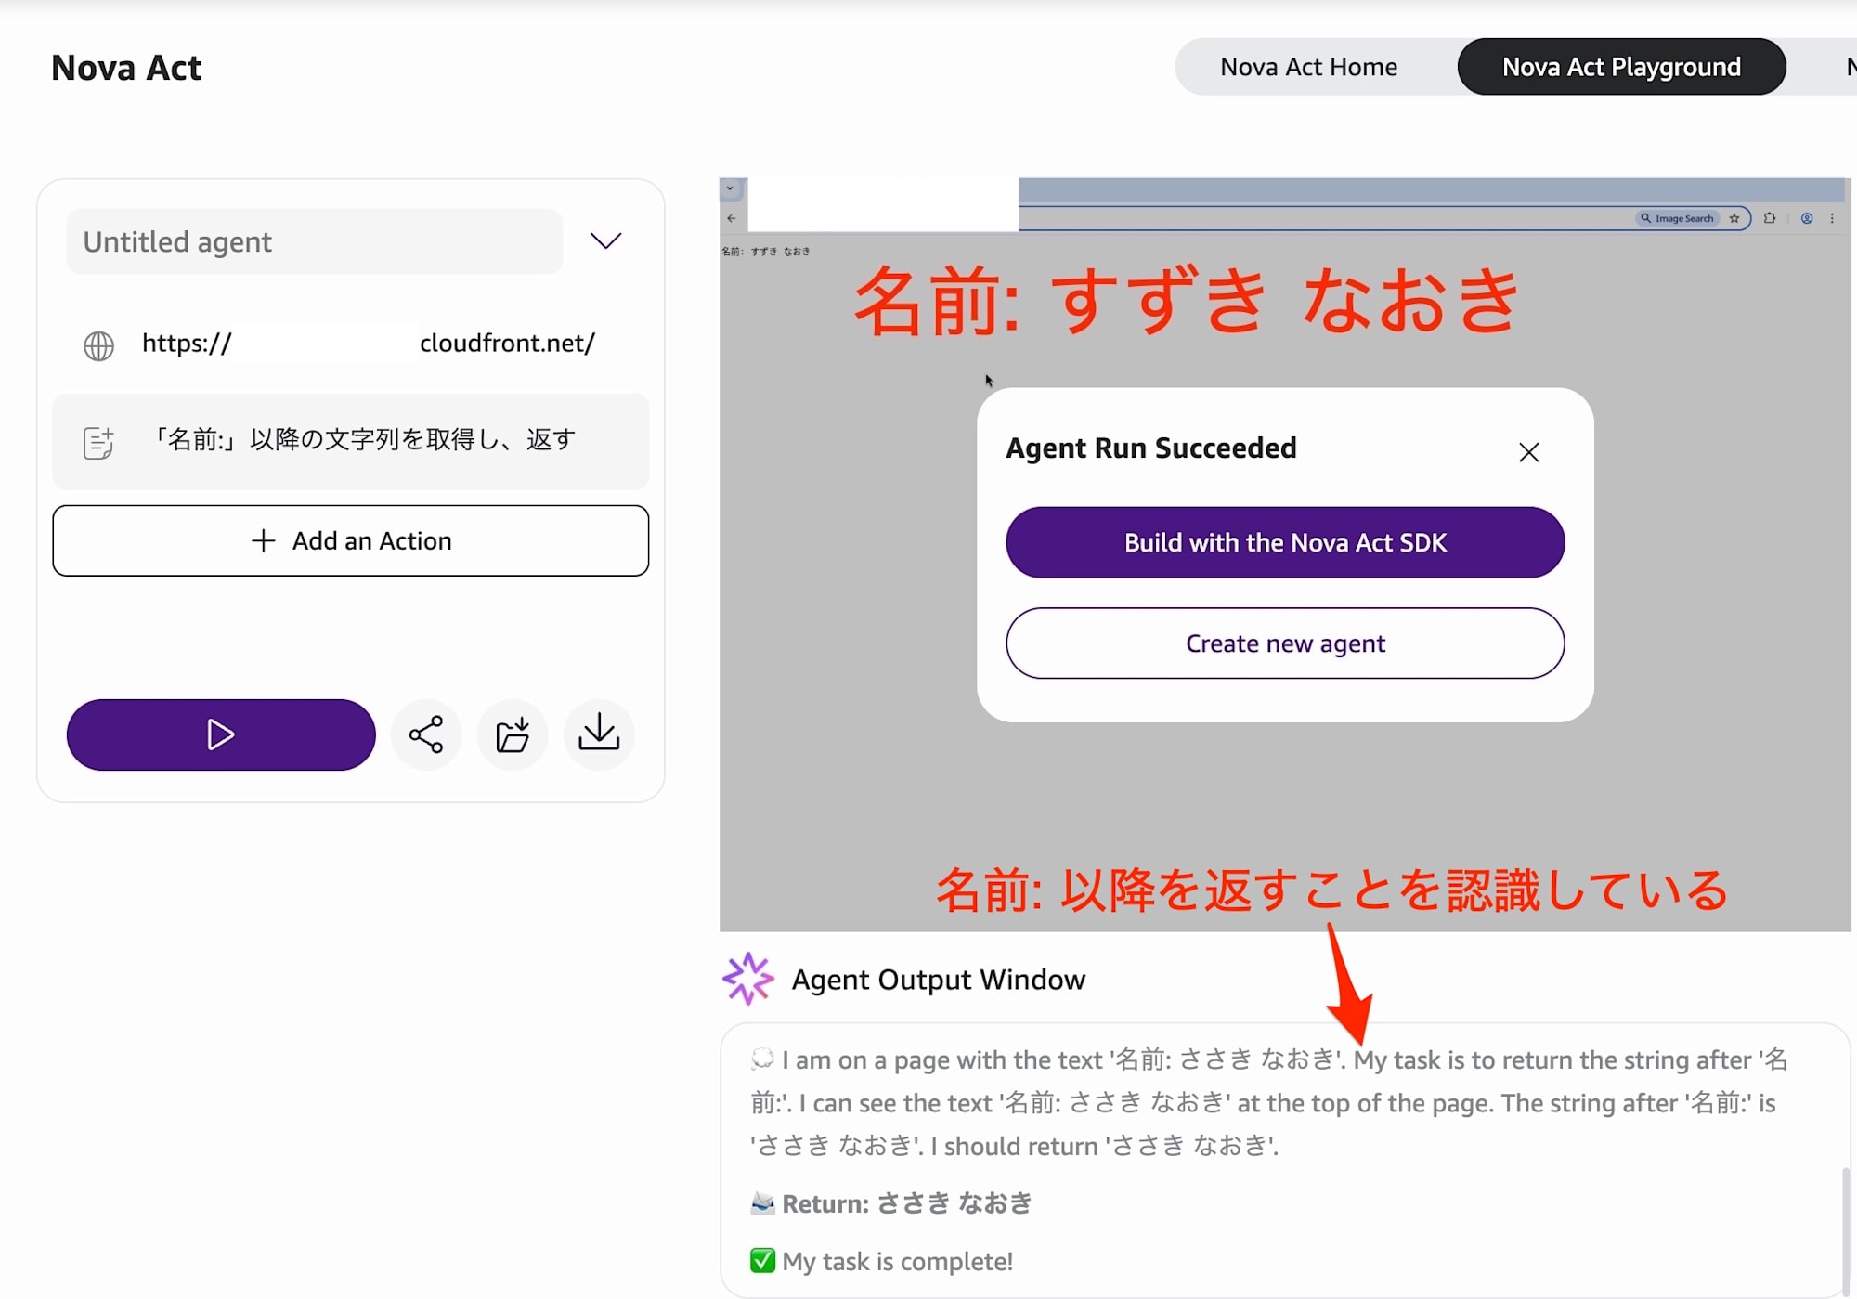Expand the Untitled agent chevron dropdown

click(605, 241)
